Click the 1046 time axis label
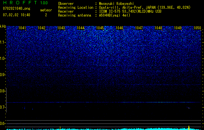 [119, 28]
